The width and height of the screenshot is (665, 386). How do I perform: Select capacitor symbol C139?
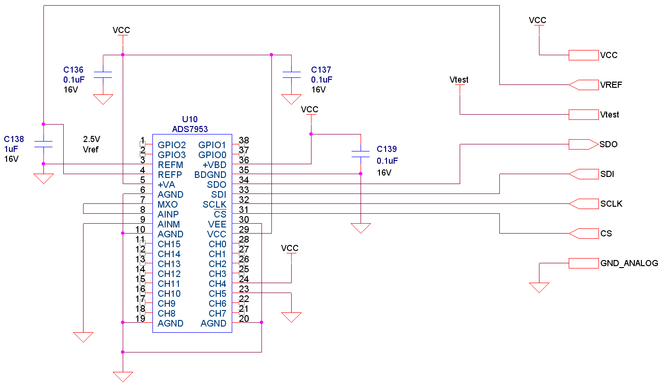[361, 154]
